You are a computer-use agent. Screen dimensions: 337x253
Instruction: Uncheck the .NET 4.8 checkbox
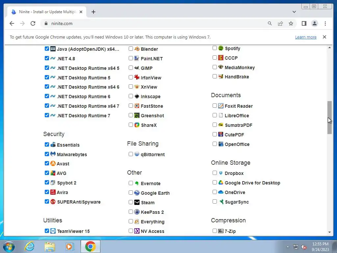click(x=47, y=58)
